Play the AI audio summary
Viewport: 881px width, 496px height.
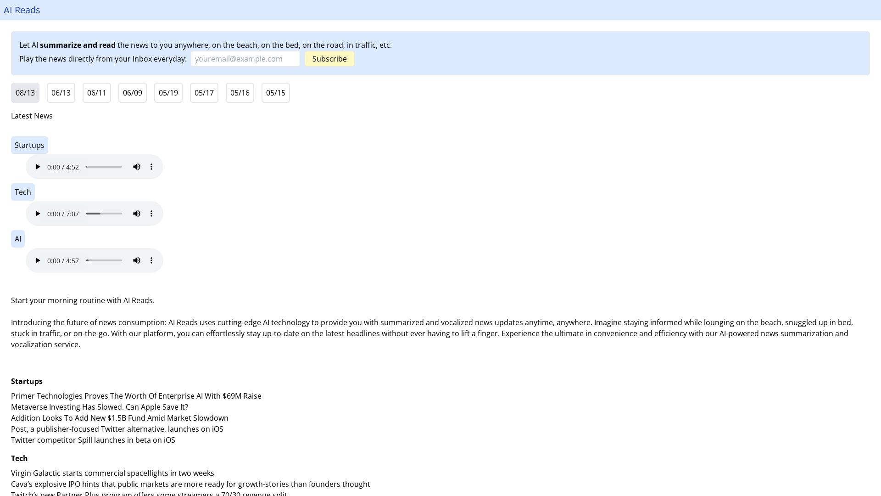[38, 261]
